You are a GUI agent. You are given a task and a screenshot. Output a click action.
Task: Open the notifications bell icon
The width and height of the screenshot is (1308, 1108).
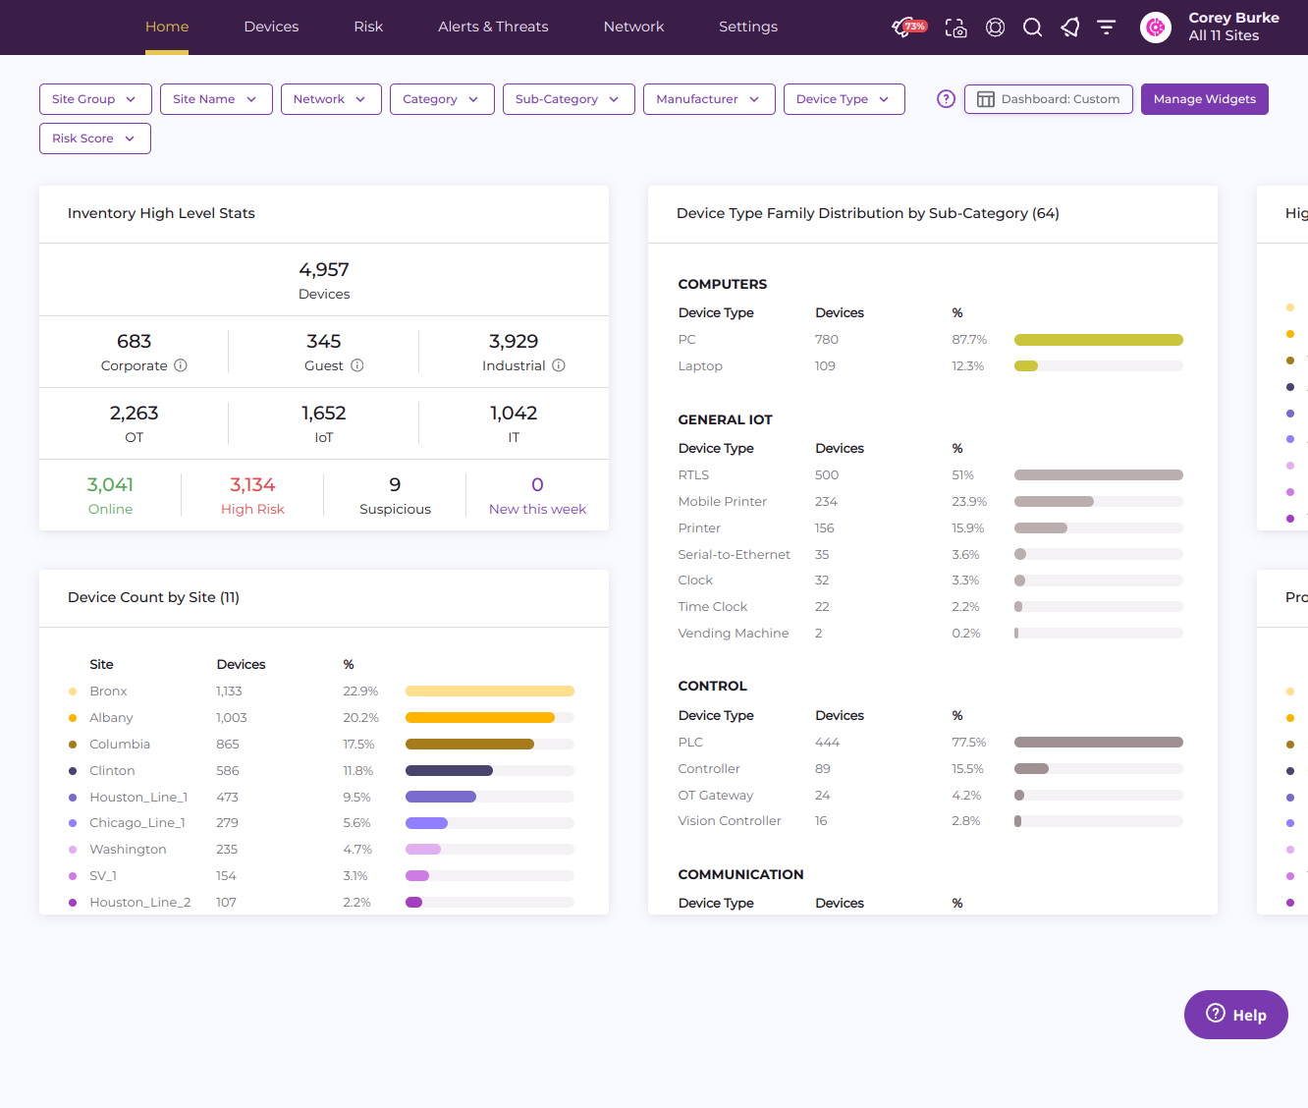(1069, 28)
